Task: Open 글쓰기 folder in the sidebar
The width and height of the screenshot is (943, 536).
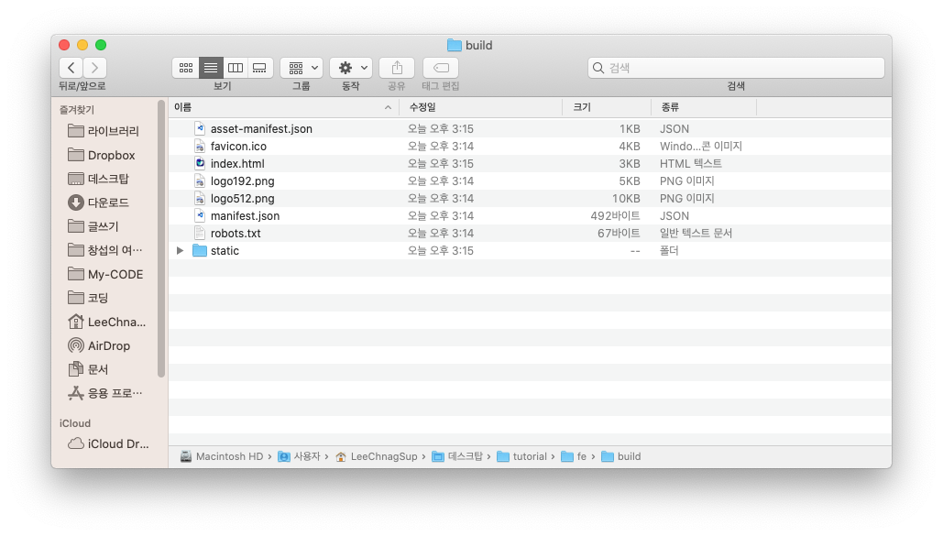Action: click(x=93, y=226)
